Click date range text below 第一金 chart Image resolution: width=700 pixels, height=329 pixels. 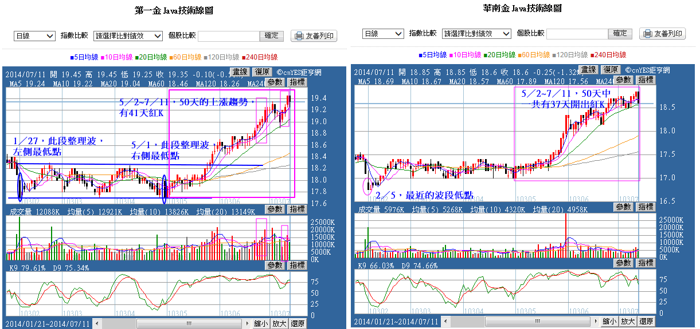[48, 323]
